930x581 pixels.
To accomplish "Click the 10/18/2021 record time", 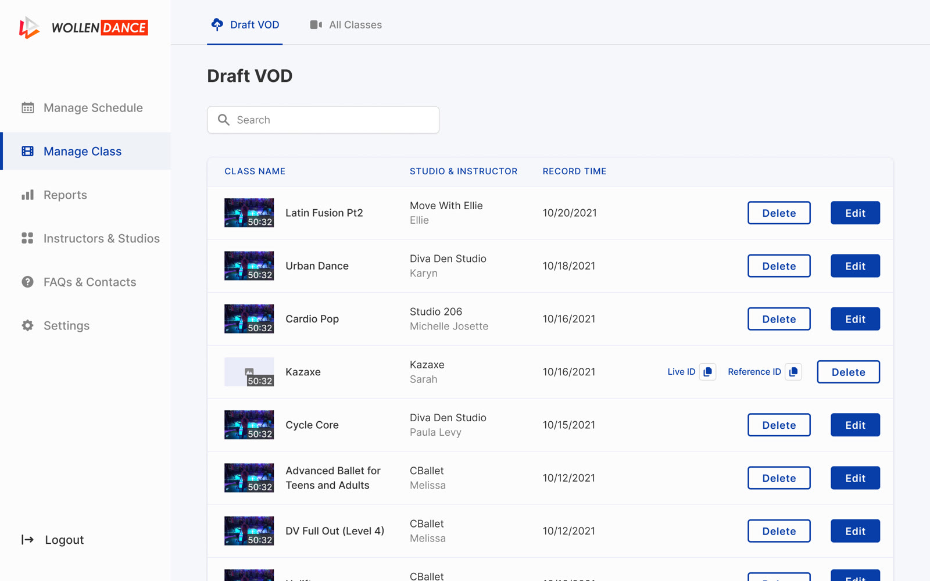I will (x=569, y=266).
